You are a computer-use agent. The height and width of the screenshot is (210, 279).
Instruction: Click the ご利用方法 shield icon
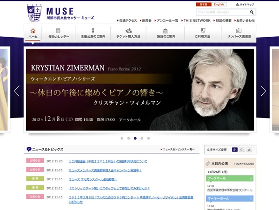[x=203, y=31]
